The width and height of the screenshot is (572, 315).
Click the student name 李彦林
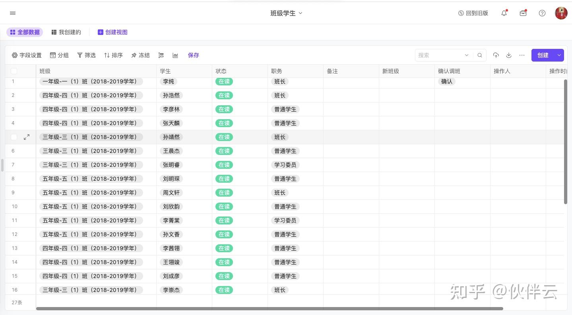coord(171,109)
